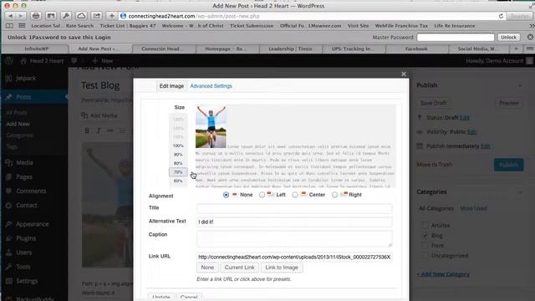Set image size to 70%
Screen dimensions: 535x301
coord(178,172)
